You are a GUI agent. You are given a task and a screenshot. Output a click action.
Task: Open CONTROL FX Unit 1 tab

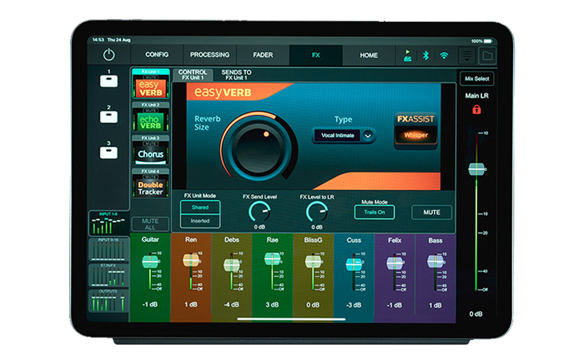coord(192,75)
